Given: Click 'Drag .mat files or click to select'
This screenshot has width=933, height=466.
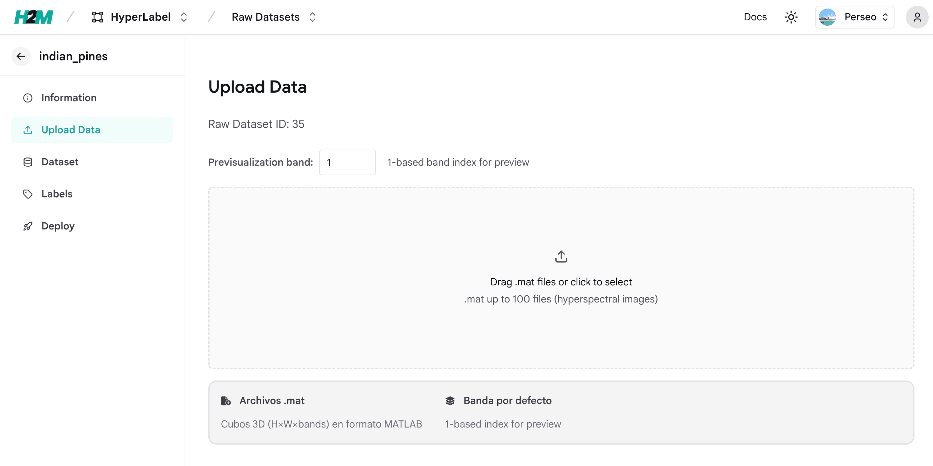Looking at the screenshot, I should (x=561, y=282).
